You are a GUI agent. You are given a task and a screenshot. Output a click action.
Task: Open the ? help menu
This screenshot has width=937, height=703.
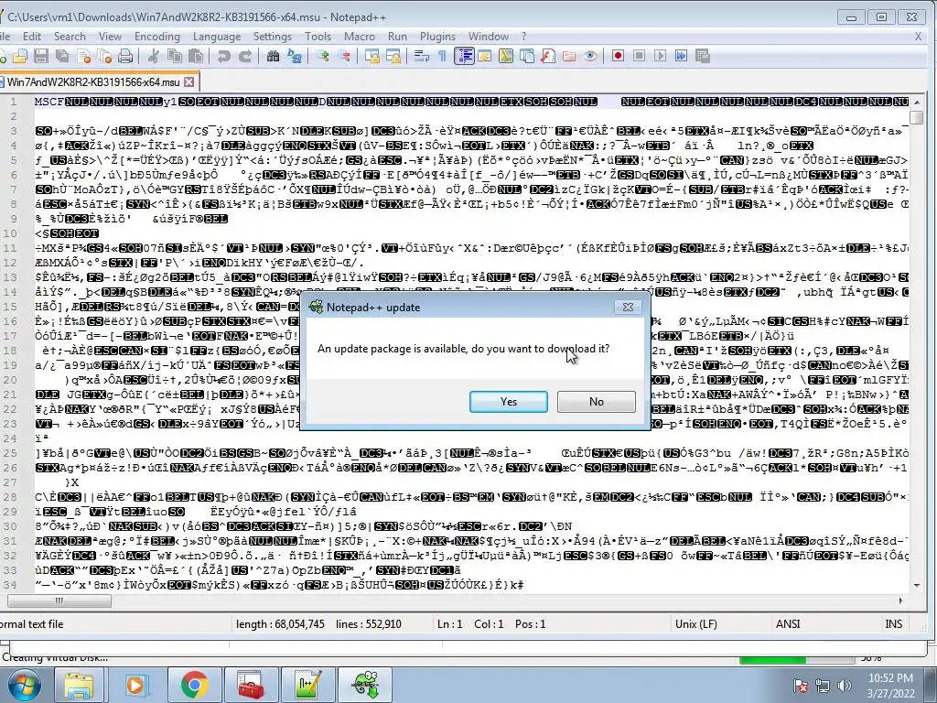tap(524, 37)
